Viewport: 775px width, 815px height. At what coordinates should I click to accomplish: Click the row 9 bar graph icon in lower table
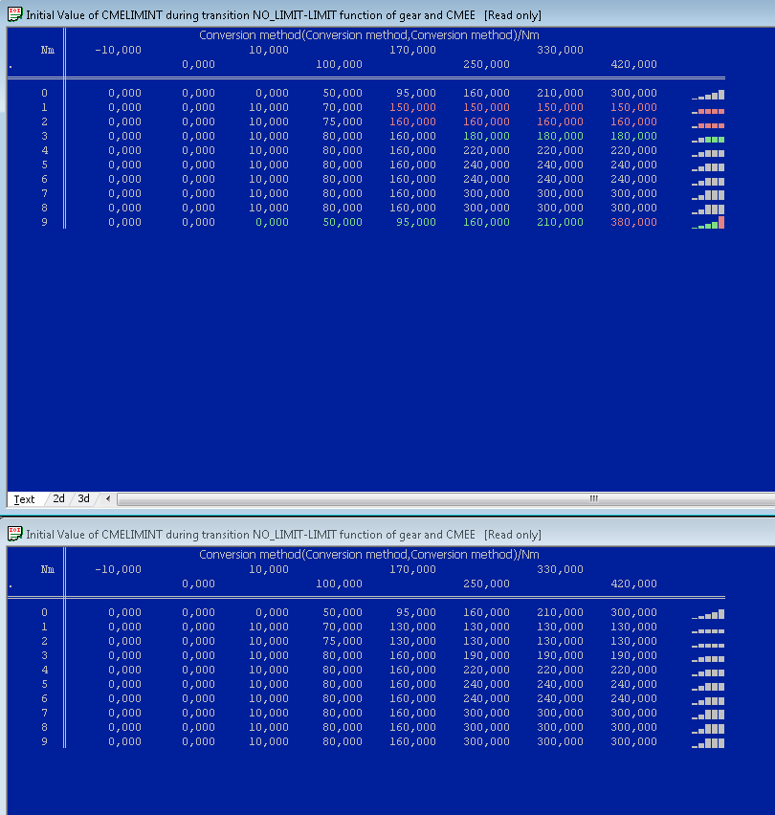(x=708, y=742)
